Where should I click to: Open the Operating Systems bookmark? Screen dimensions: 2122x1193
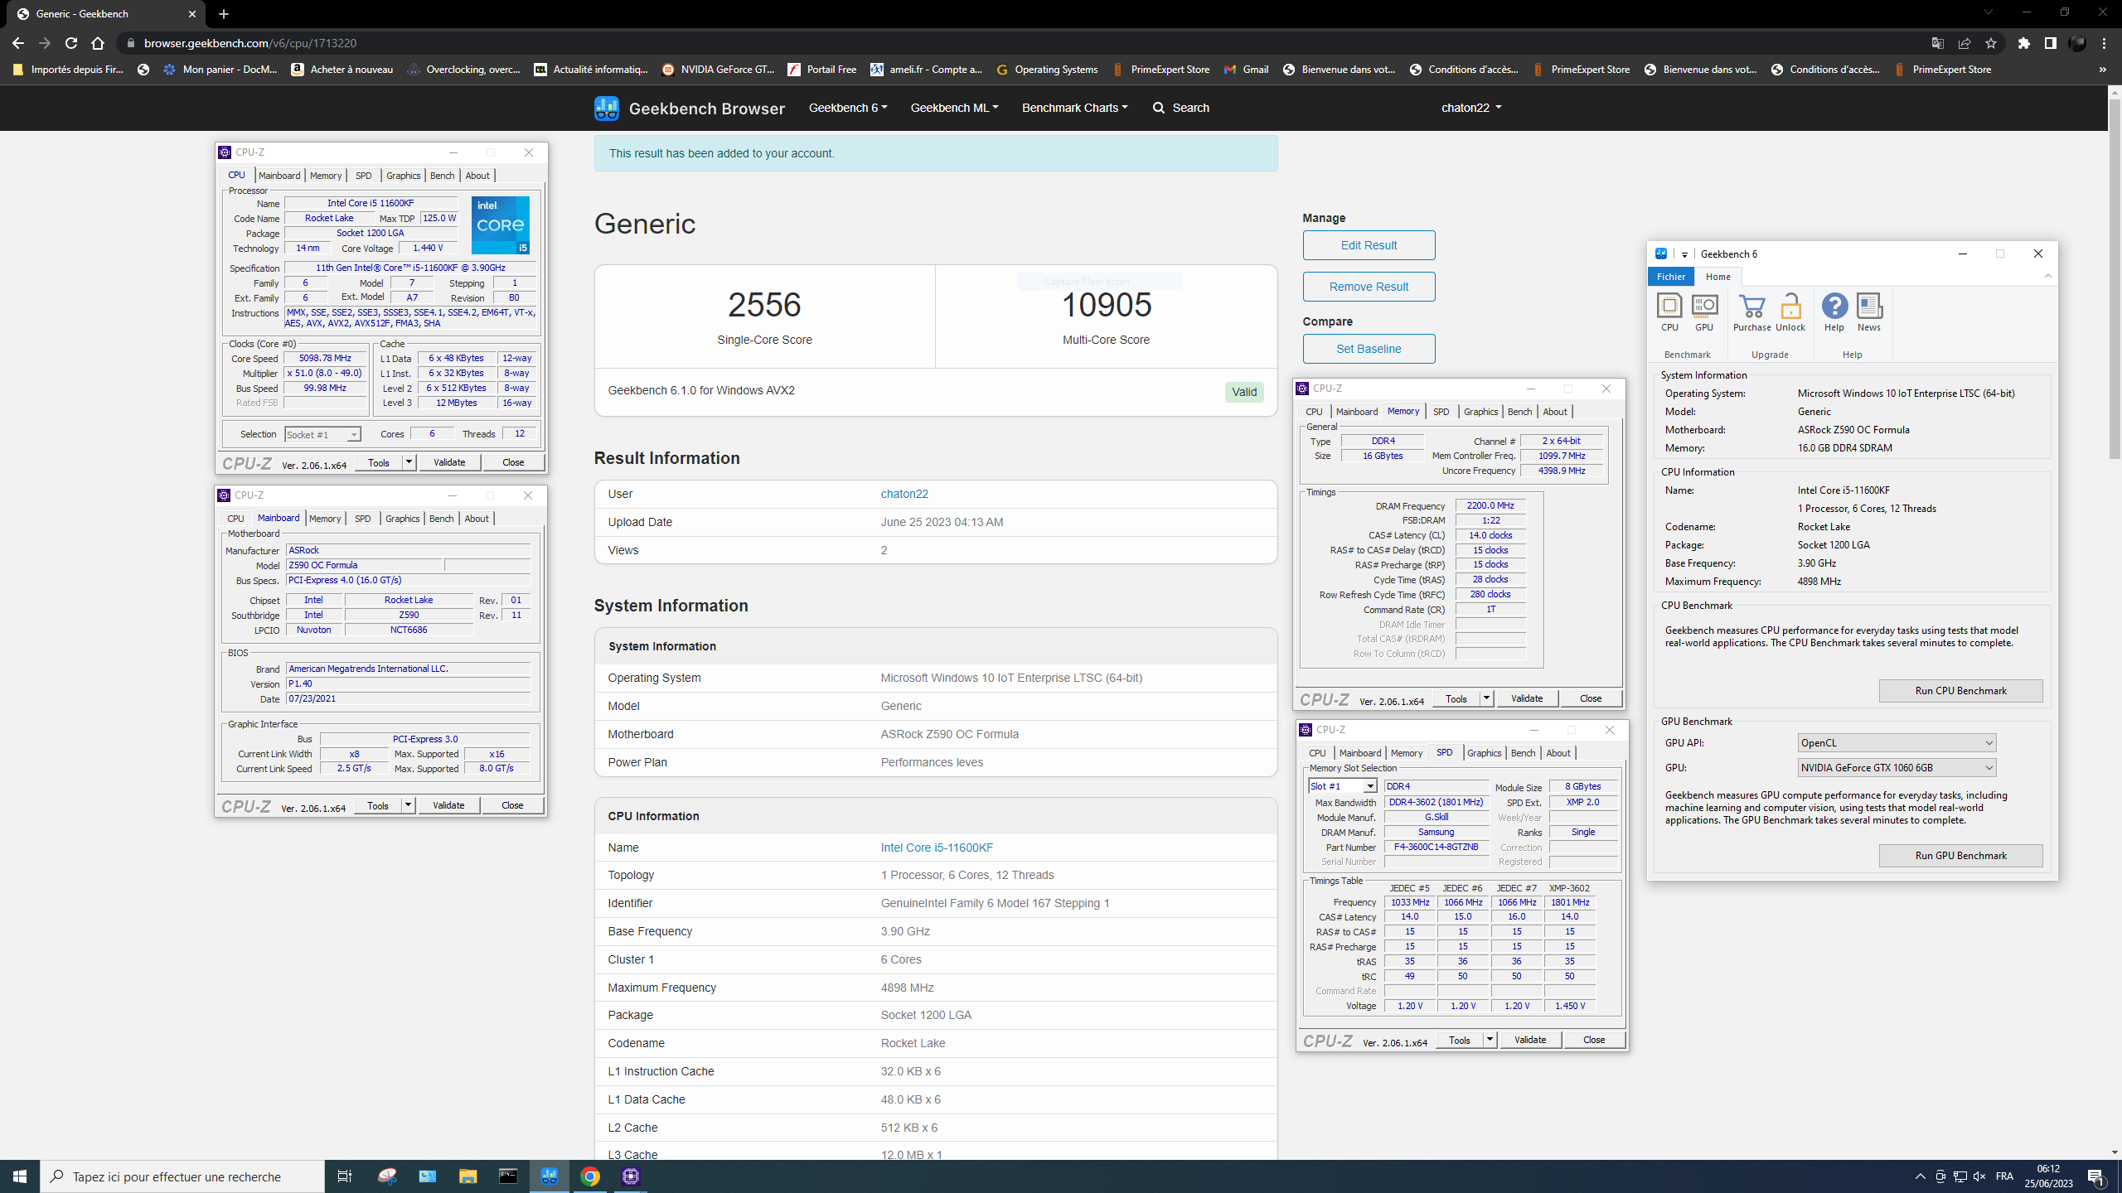[1047, 70]
